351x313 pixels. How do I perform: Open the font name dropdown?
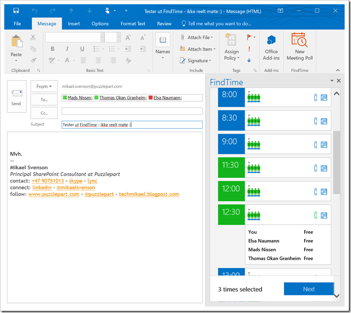102,37
